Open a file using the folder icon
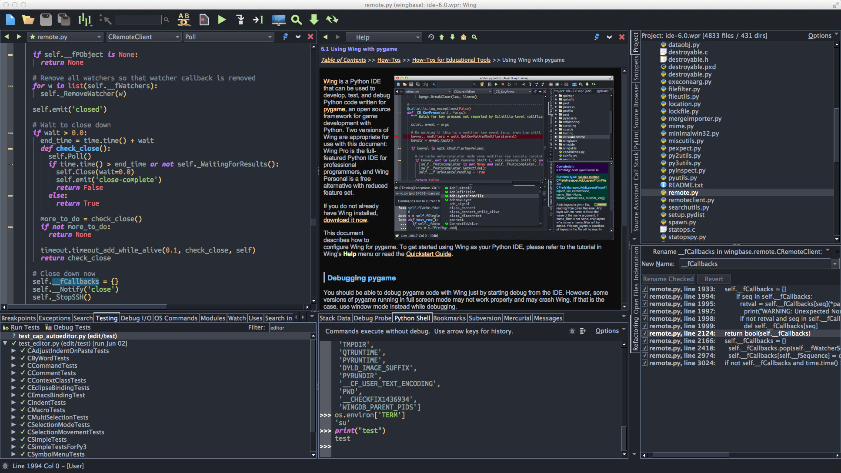Viewport: 841px width, 473px height. pyautogui.click(x=28, y=20)
